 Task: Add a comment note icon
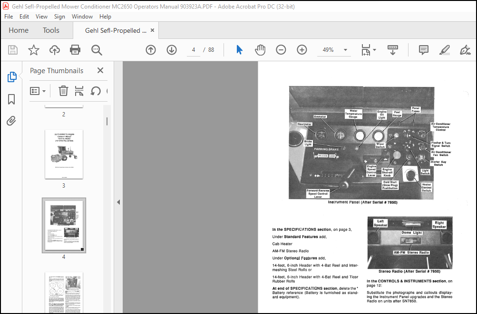pyautogui.click(x=423, y=50)
